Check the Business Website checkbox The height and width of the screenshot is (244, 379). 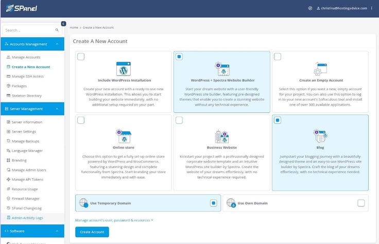(x=179, y=120)
